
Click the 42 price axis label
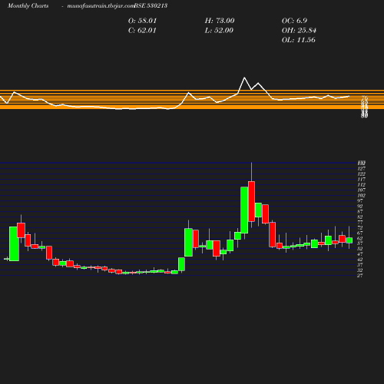click(x=360, y=260)
